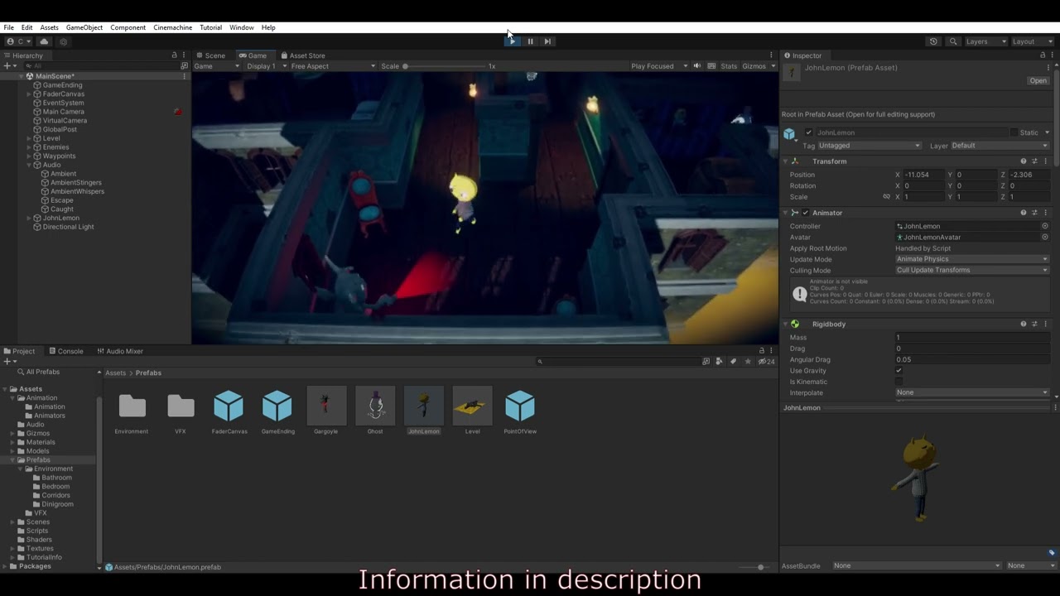Open the Layers dropdown
1060x596 pixels.
click(985, 41)
